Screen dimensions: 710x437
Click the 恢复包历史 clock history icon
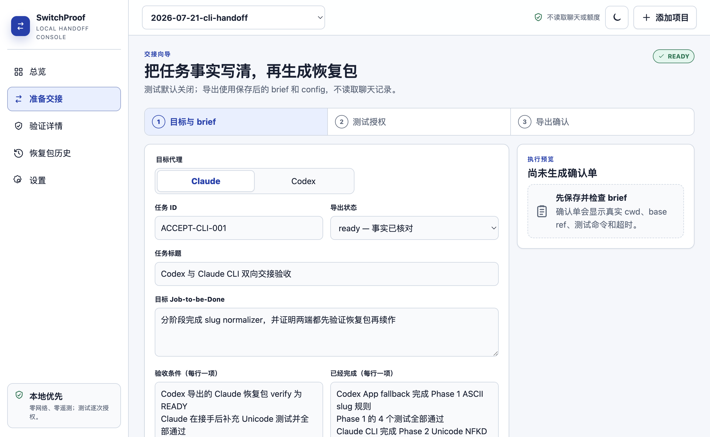pos(19,153)
